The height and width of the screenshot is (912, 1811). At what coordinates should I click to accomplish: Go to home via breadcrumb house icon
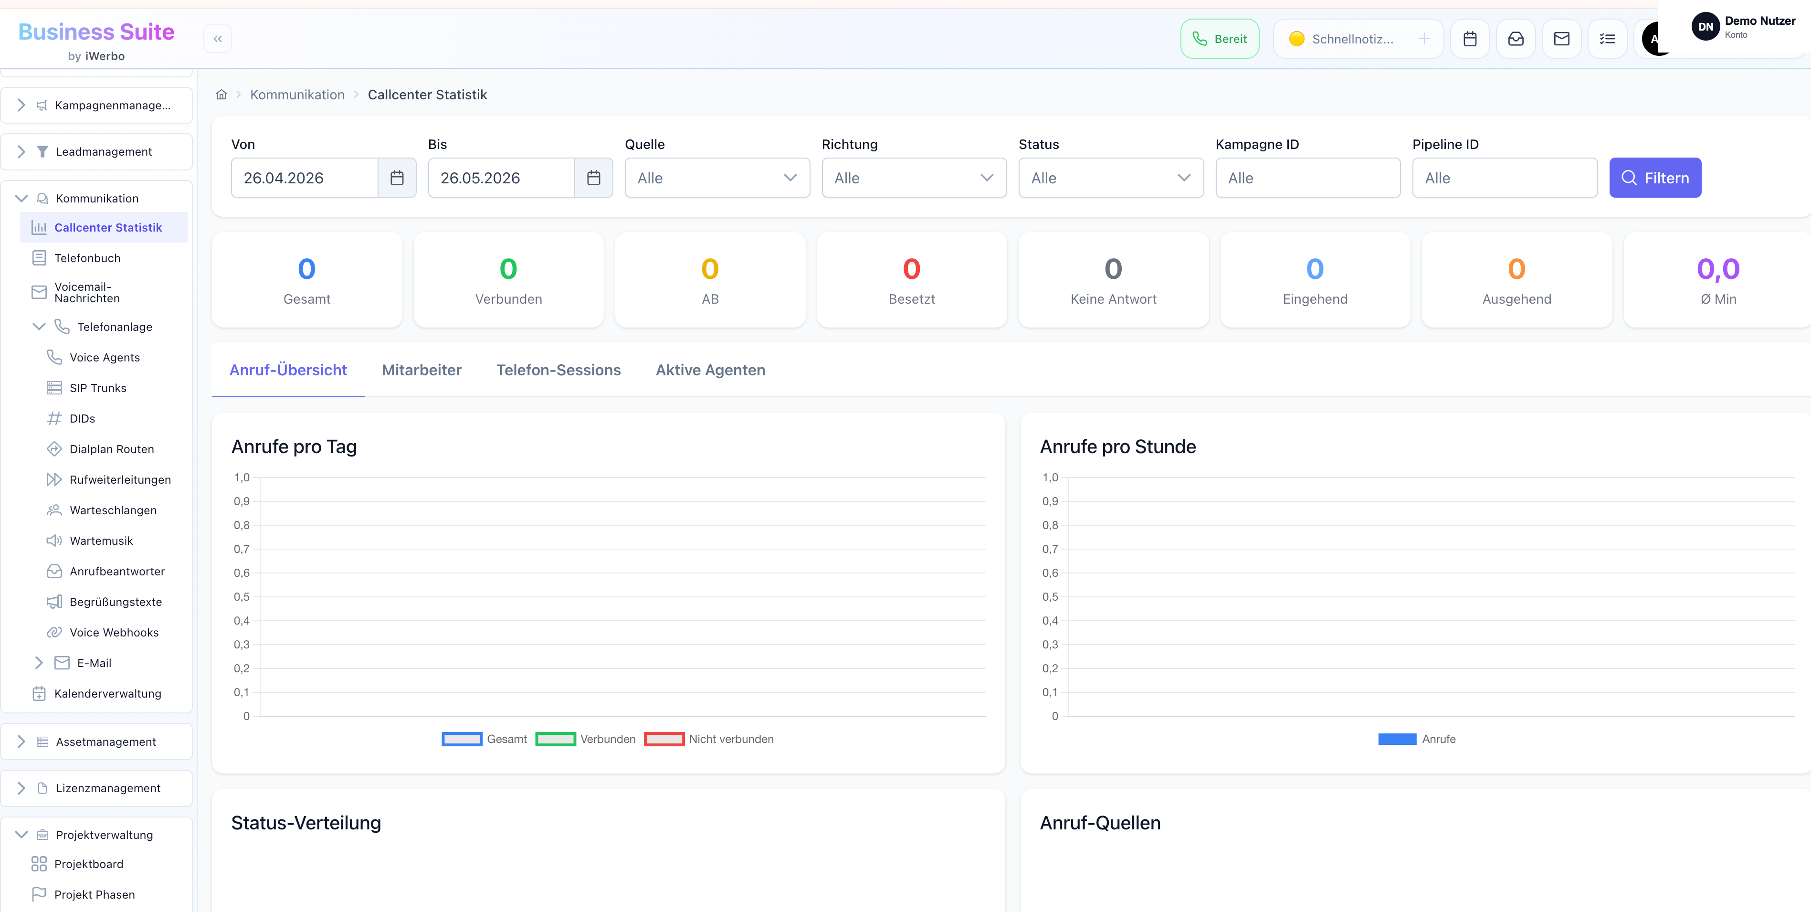coord(221,94)
